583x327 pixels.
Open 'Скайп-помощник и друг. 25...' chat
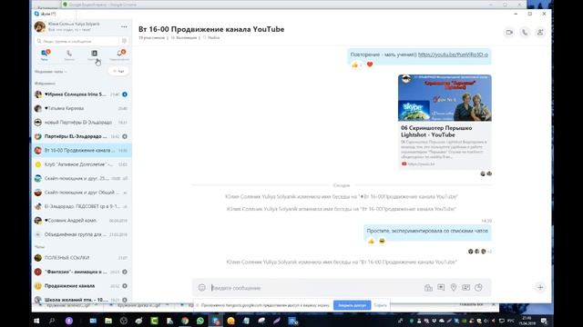coord(81,178)
